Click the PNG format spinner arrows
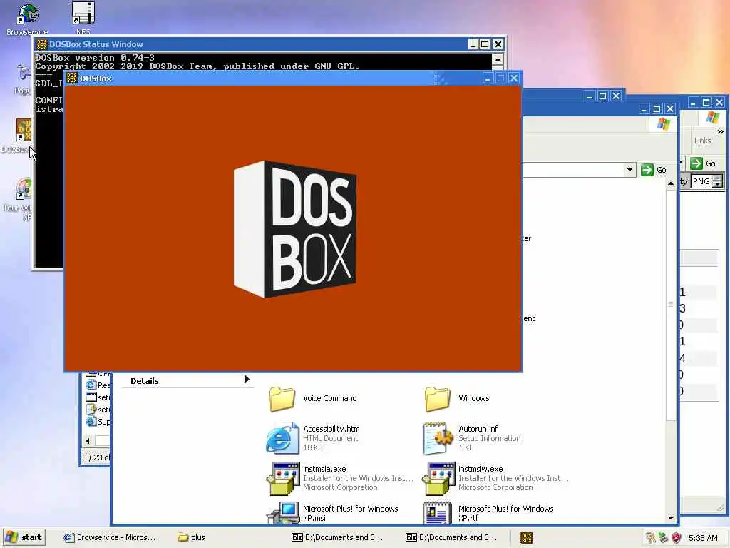This screenshot has height=548, width=730. [717, 181]
